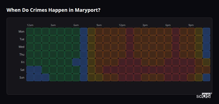
Task: Click the "Sun" row label
Action: click(22, 77)
